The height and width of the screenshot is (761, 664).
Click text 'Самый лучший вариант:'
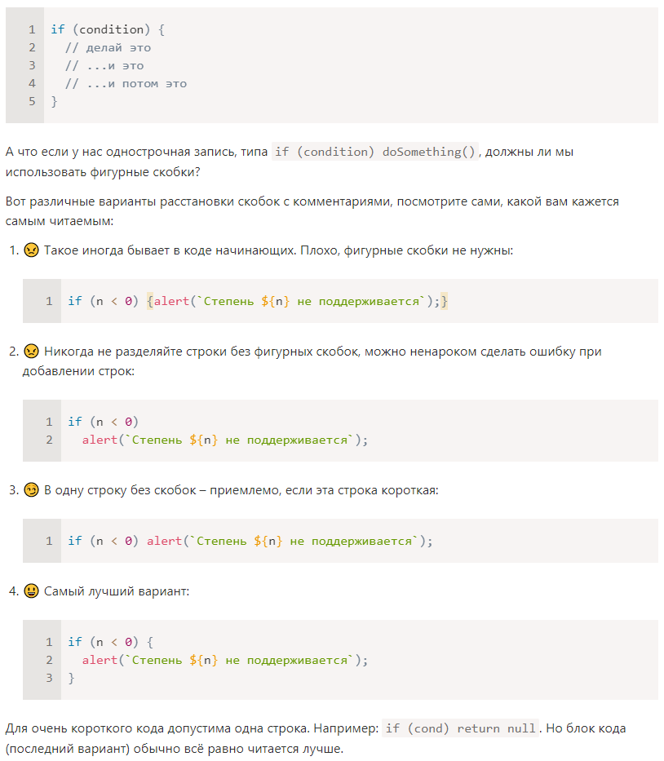[x=117, y=591]
